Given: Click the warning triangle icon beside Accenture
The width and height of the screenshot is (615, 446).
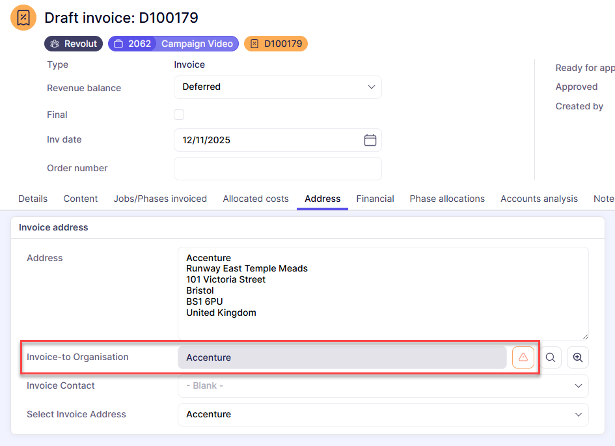Looking at the screenshot, I should tap(523, 357).
